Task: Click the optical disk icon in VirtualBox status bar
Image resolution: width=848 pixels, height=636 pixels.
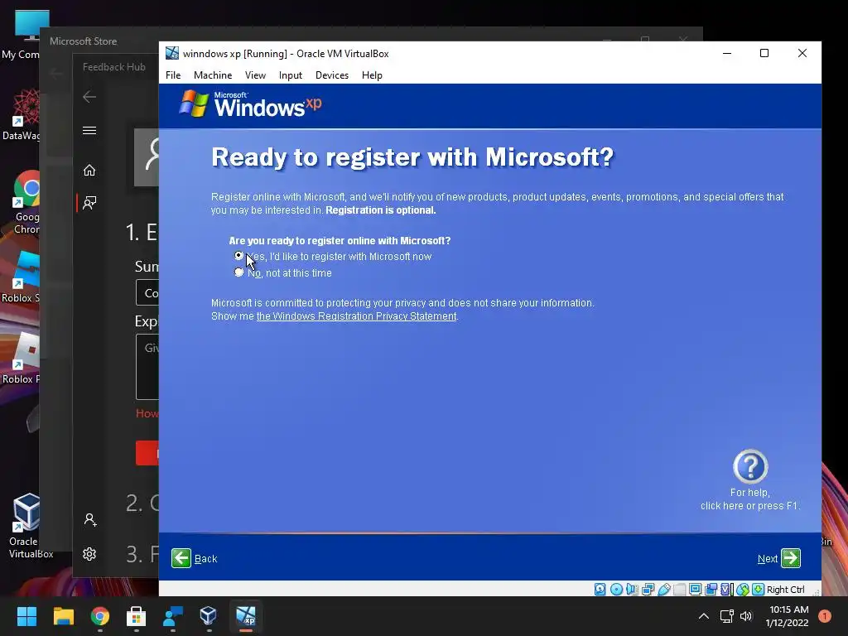Action: tap(616, 590)
